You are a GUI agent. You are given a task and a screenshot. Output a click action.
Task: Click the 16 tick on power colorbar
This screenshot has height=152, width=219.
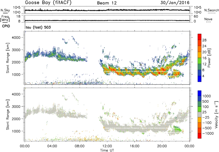point(204,58)
